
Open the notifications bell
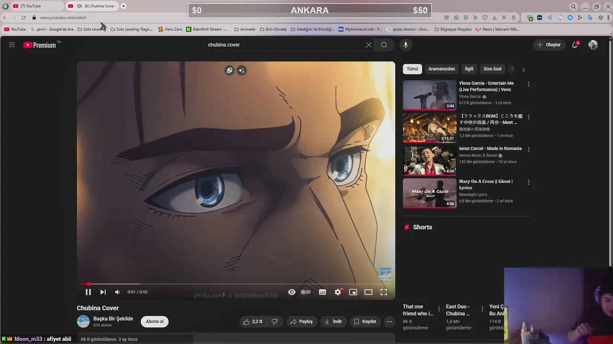point(575,45)
